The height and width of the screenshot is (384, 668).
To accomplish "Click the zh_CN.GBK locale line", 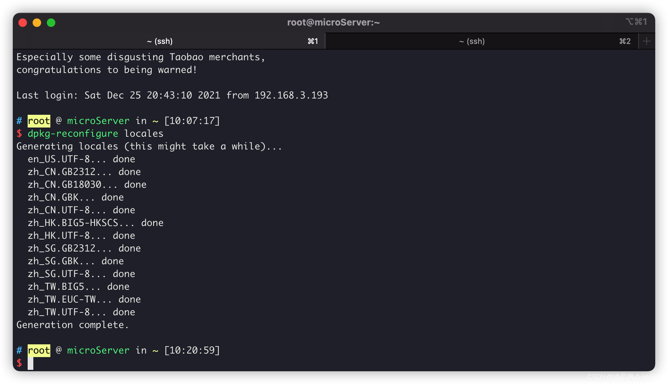I will coord(76,197).
